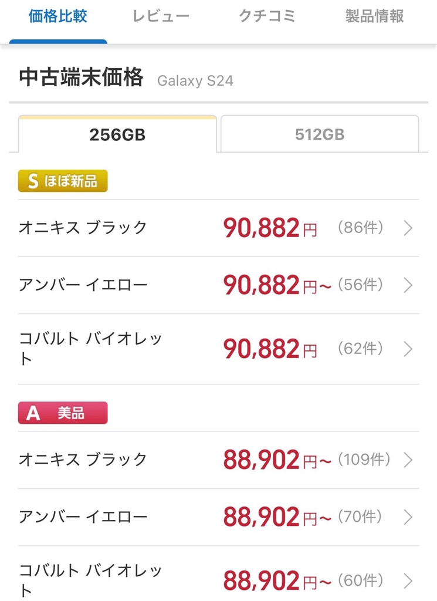This screenshot has width=437, height=601.
Task: Click the A 美品 grade badge
Action: [63, 413]
